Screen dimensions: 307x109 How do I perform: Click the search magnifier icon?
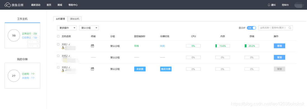[290, 28]
